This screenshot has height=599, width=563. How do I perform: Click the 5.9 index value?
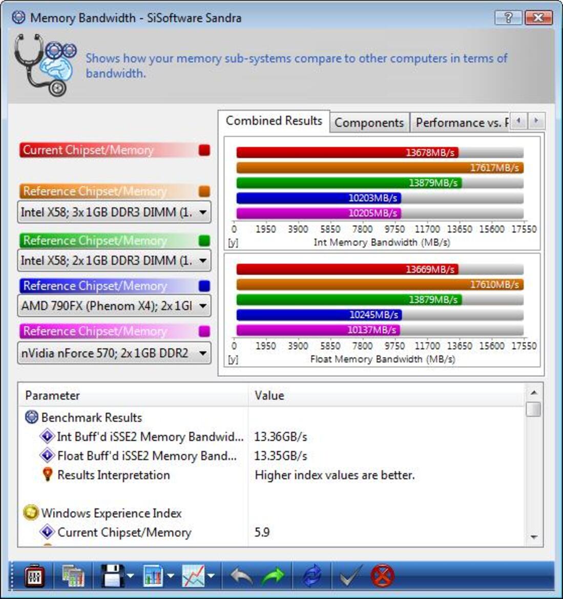[x=262, y=532]
